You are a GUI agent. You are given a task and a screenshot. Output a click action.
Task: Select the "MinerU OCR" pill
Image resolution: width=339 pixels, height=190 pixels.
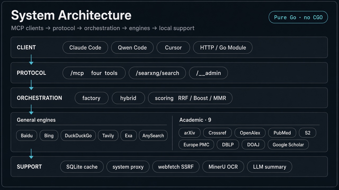point(223,167)
